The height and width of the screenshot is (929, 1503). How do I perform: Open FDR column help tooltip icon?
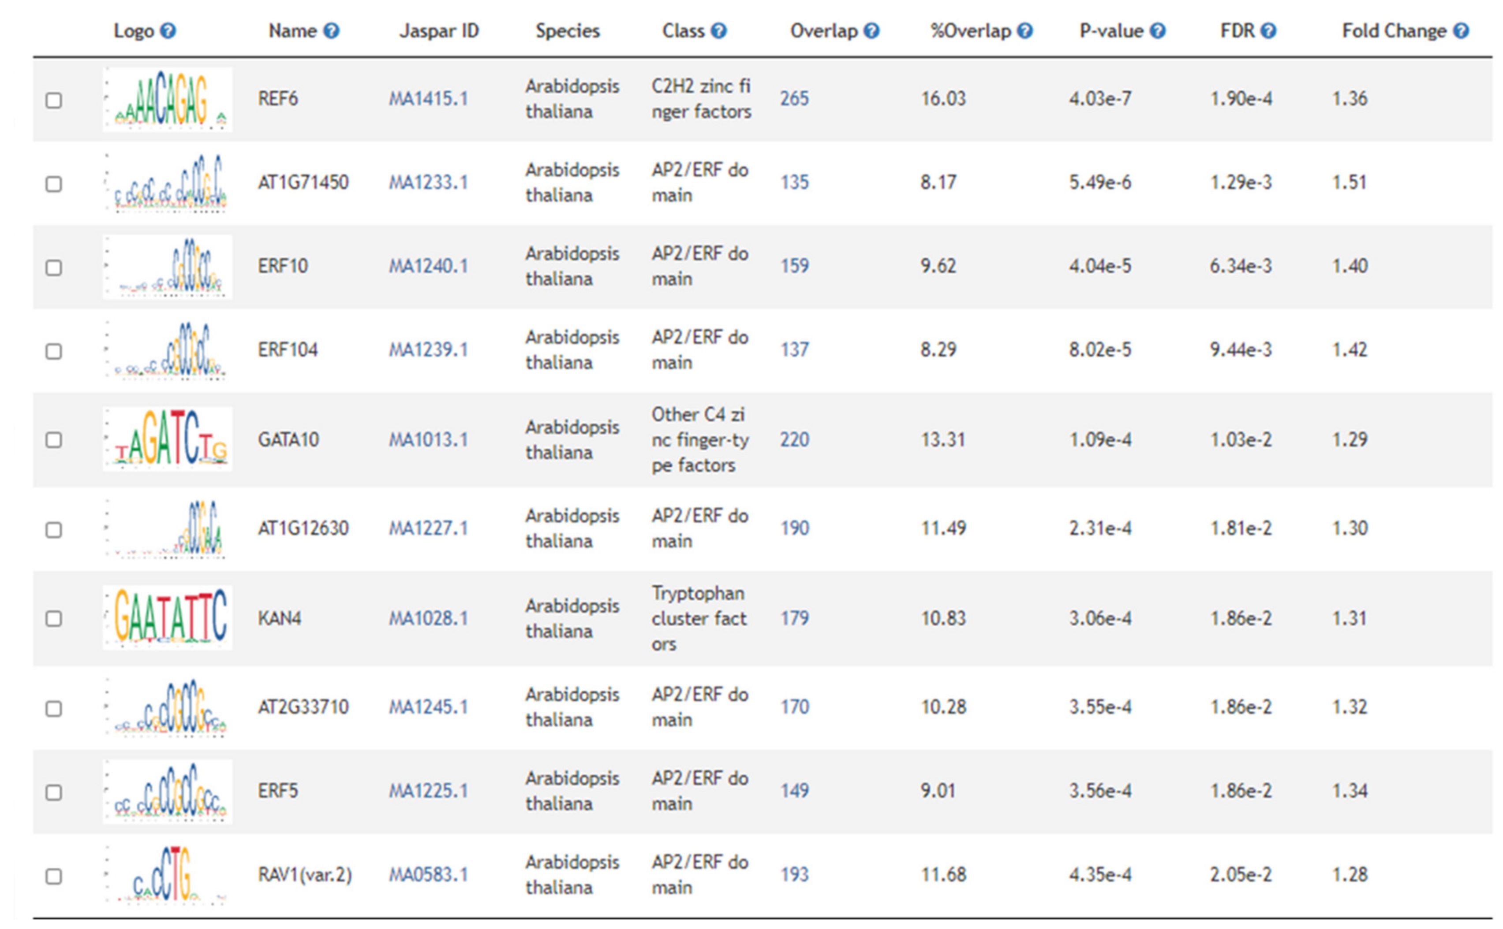(1268, 31)
